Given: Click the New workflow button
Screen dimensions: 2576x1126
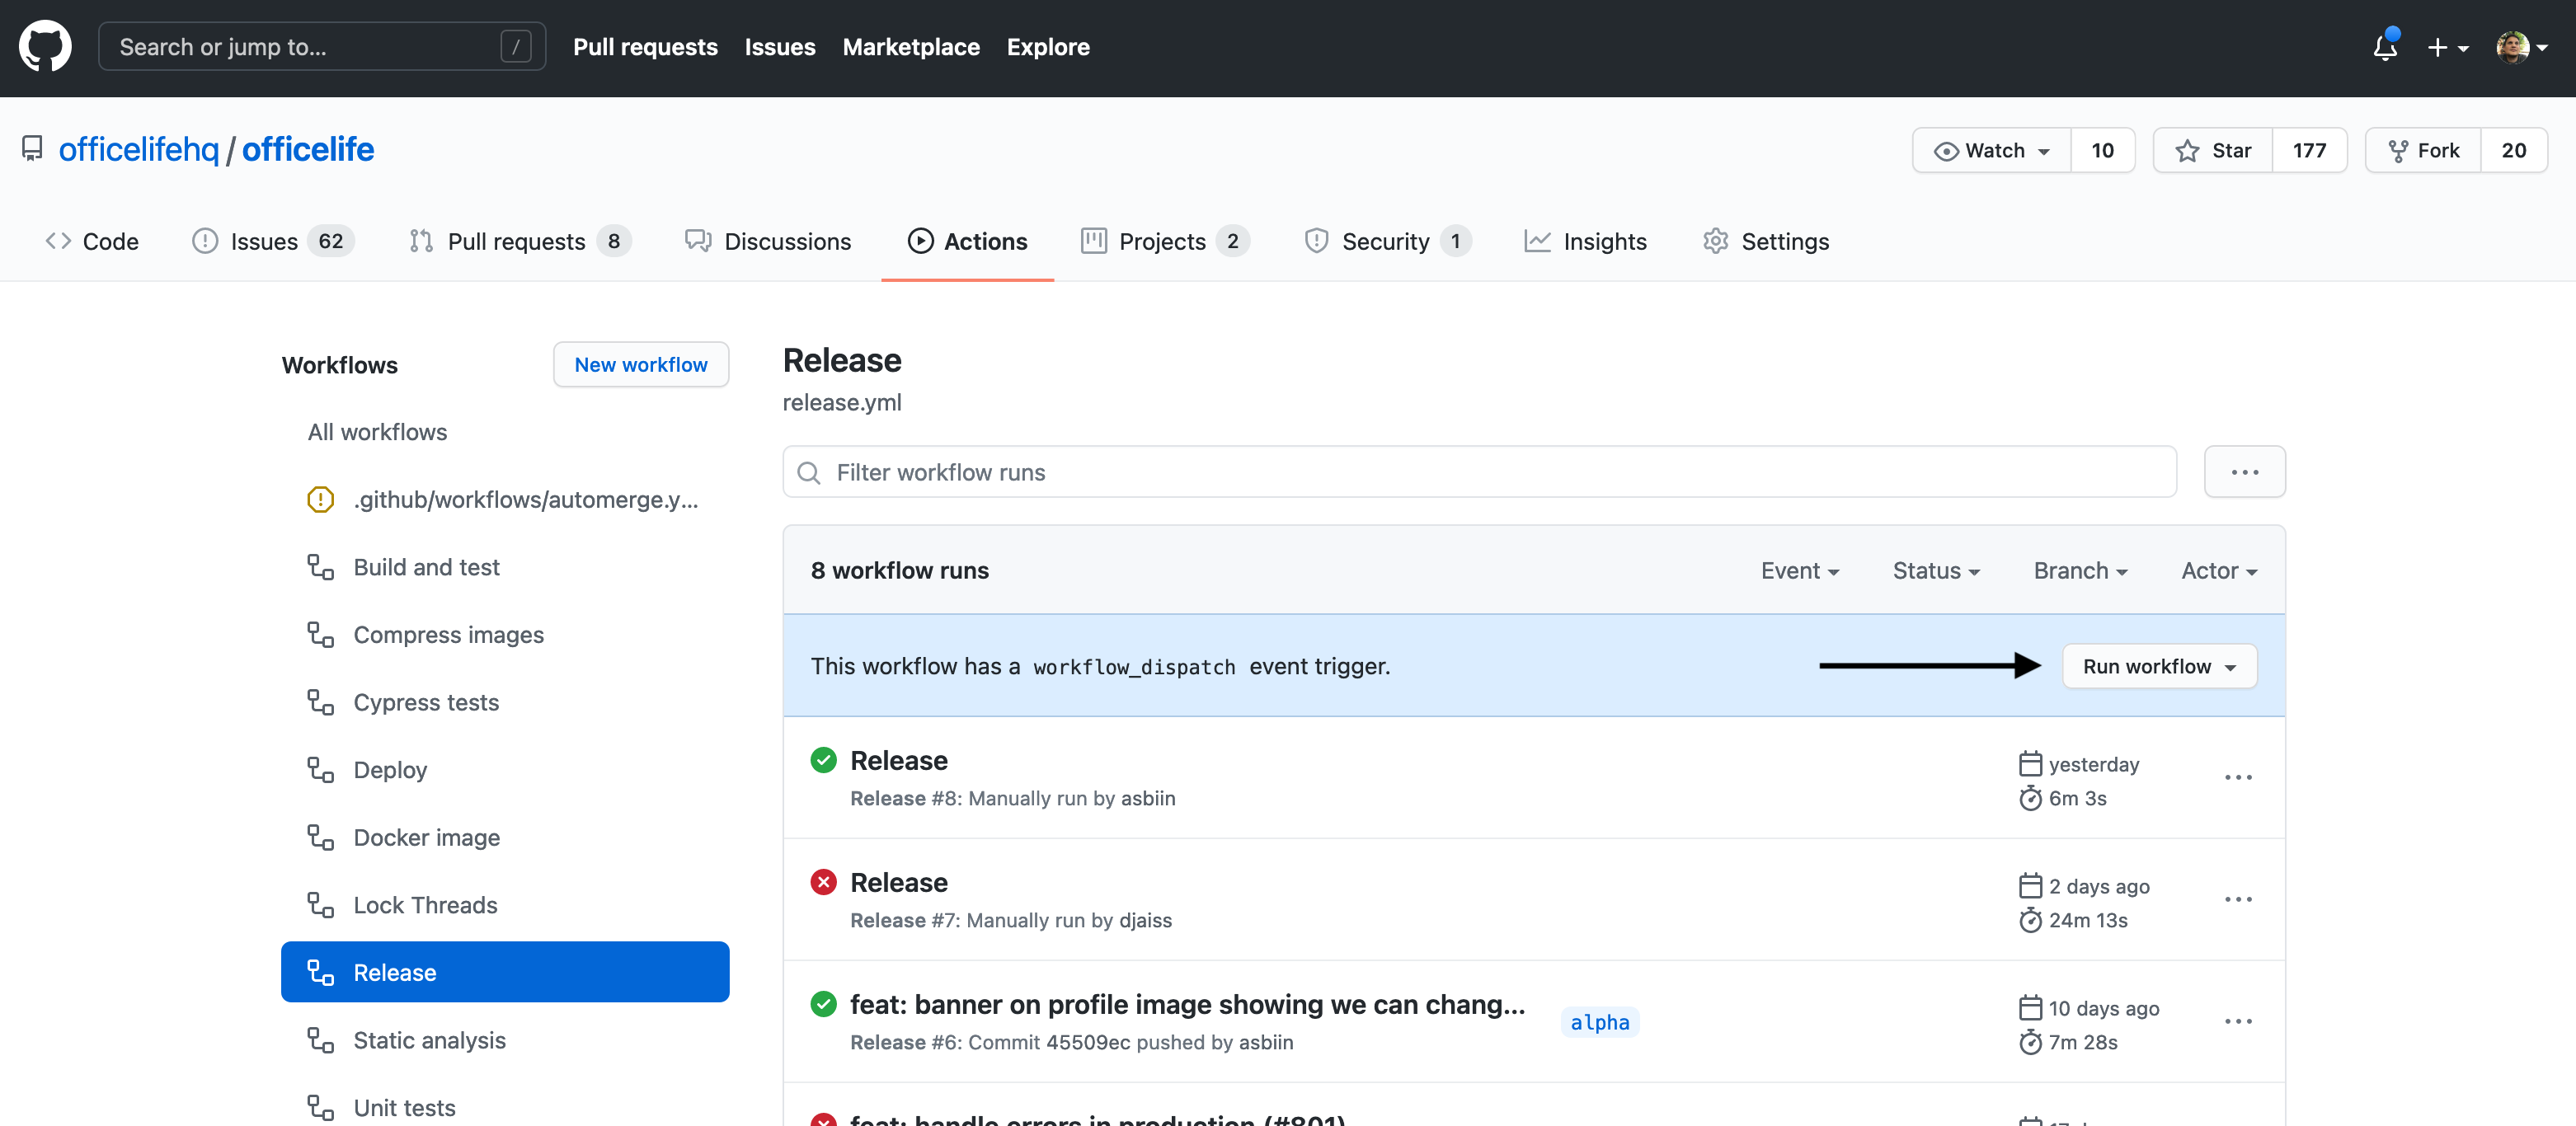Looking at the screenshot, I should (x=640, y=365).
